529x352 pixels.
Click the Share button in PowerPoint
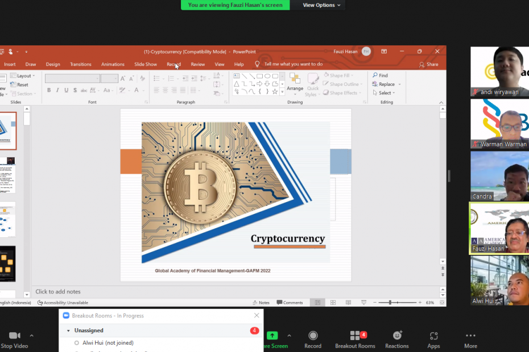tap(429, 64)
